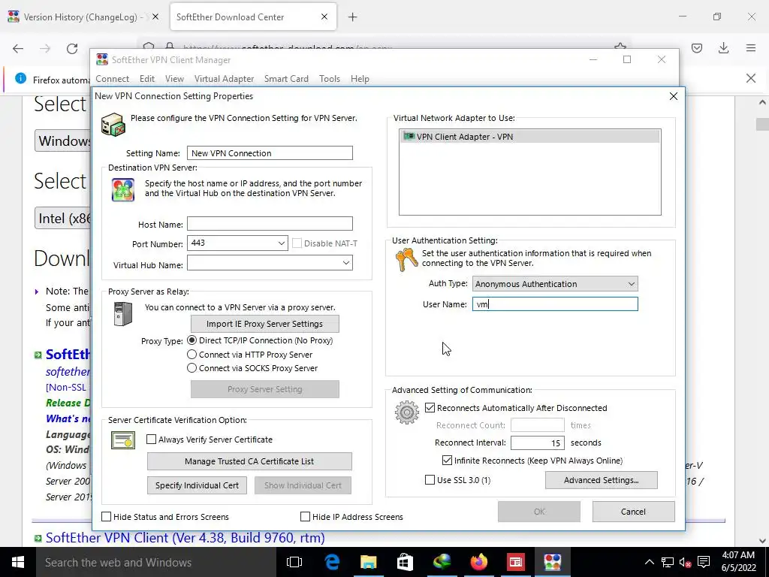Open the View menu
Screen dimensions: 769x577
(174, 78)
